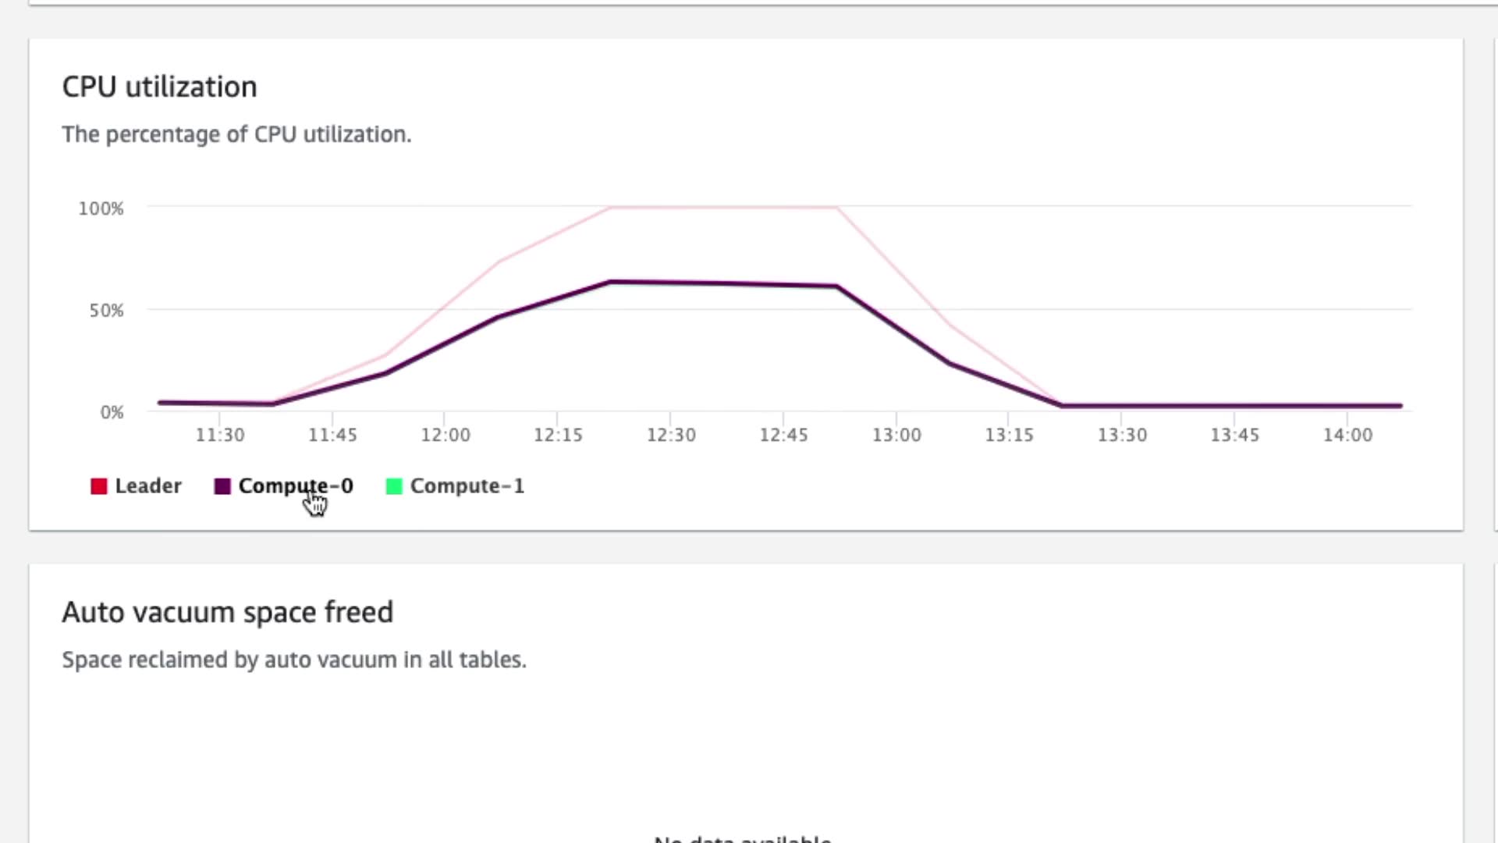1498x843 pixels.
Task: Click the 0% y-axis label
Action: (112, 412)
